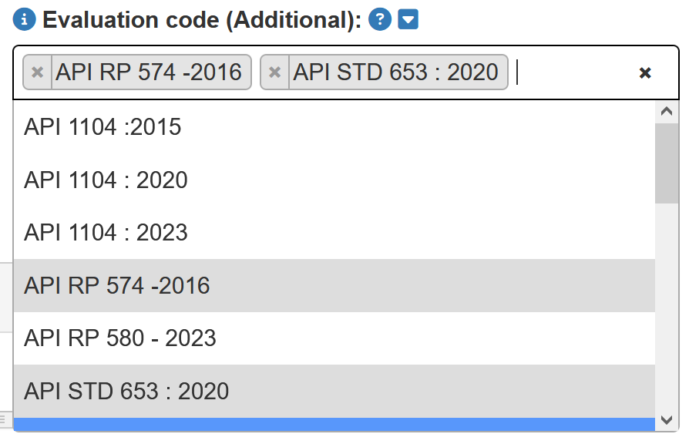Viewport: 689px width, 444px height.
Task: Click the scrollbar track below the thumb
Action: point(666,308)
